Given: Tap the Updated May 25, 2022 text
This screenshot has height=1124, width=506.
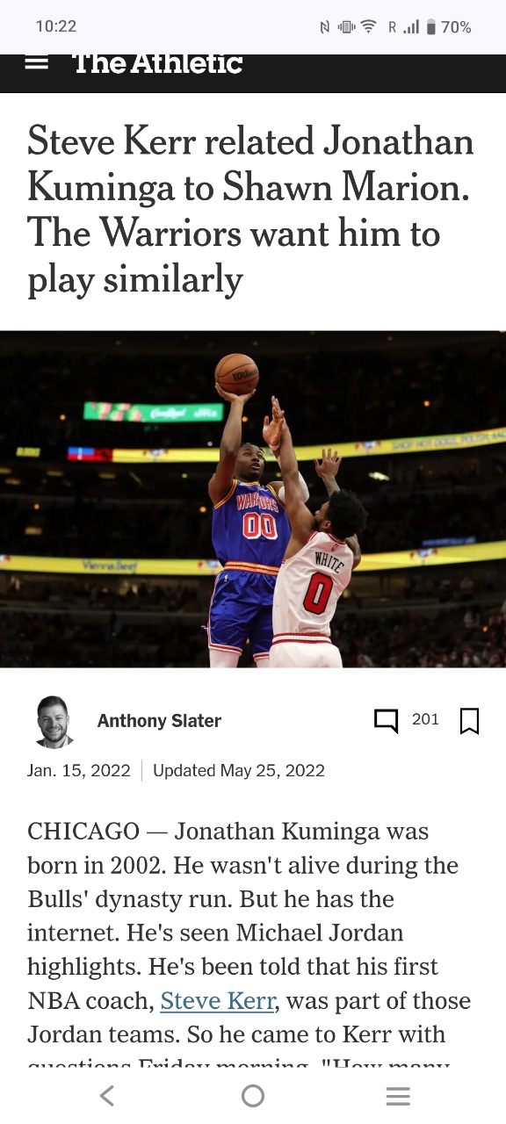Looking at the screenshot, I should click(239, 771).
